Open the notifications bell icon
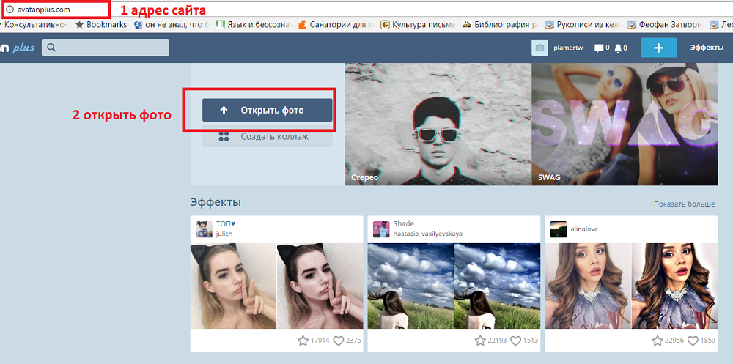The width and height of the screenshot is (733, 364). 619,48
